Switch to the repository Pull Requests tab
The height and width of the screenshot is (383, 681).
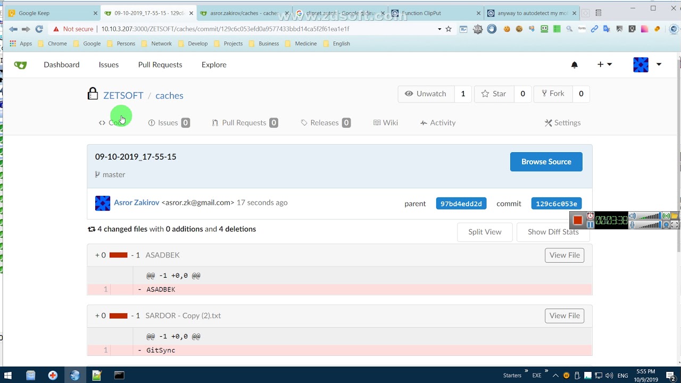[x=245, y=122]
